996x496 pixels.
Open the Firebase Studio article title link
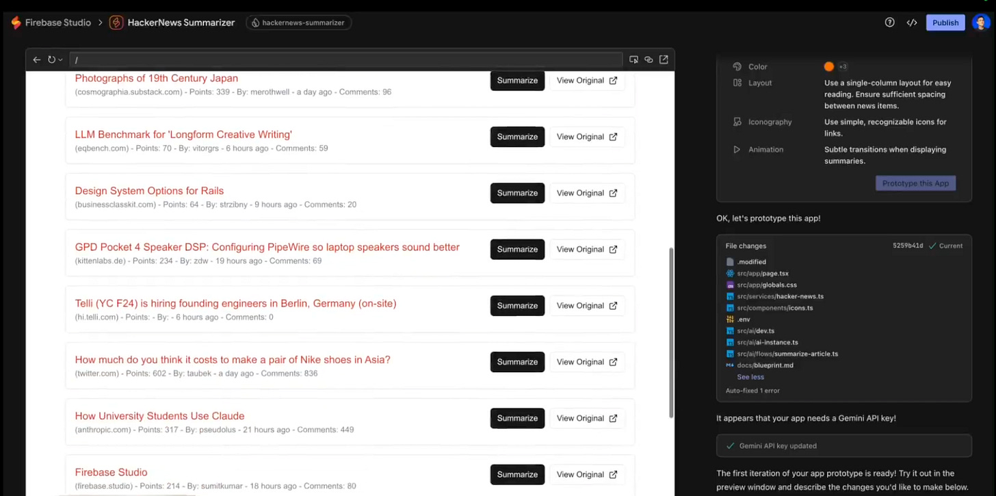point(111,472)
